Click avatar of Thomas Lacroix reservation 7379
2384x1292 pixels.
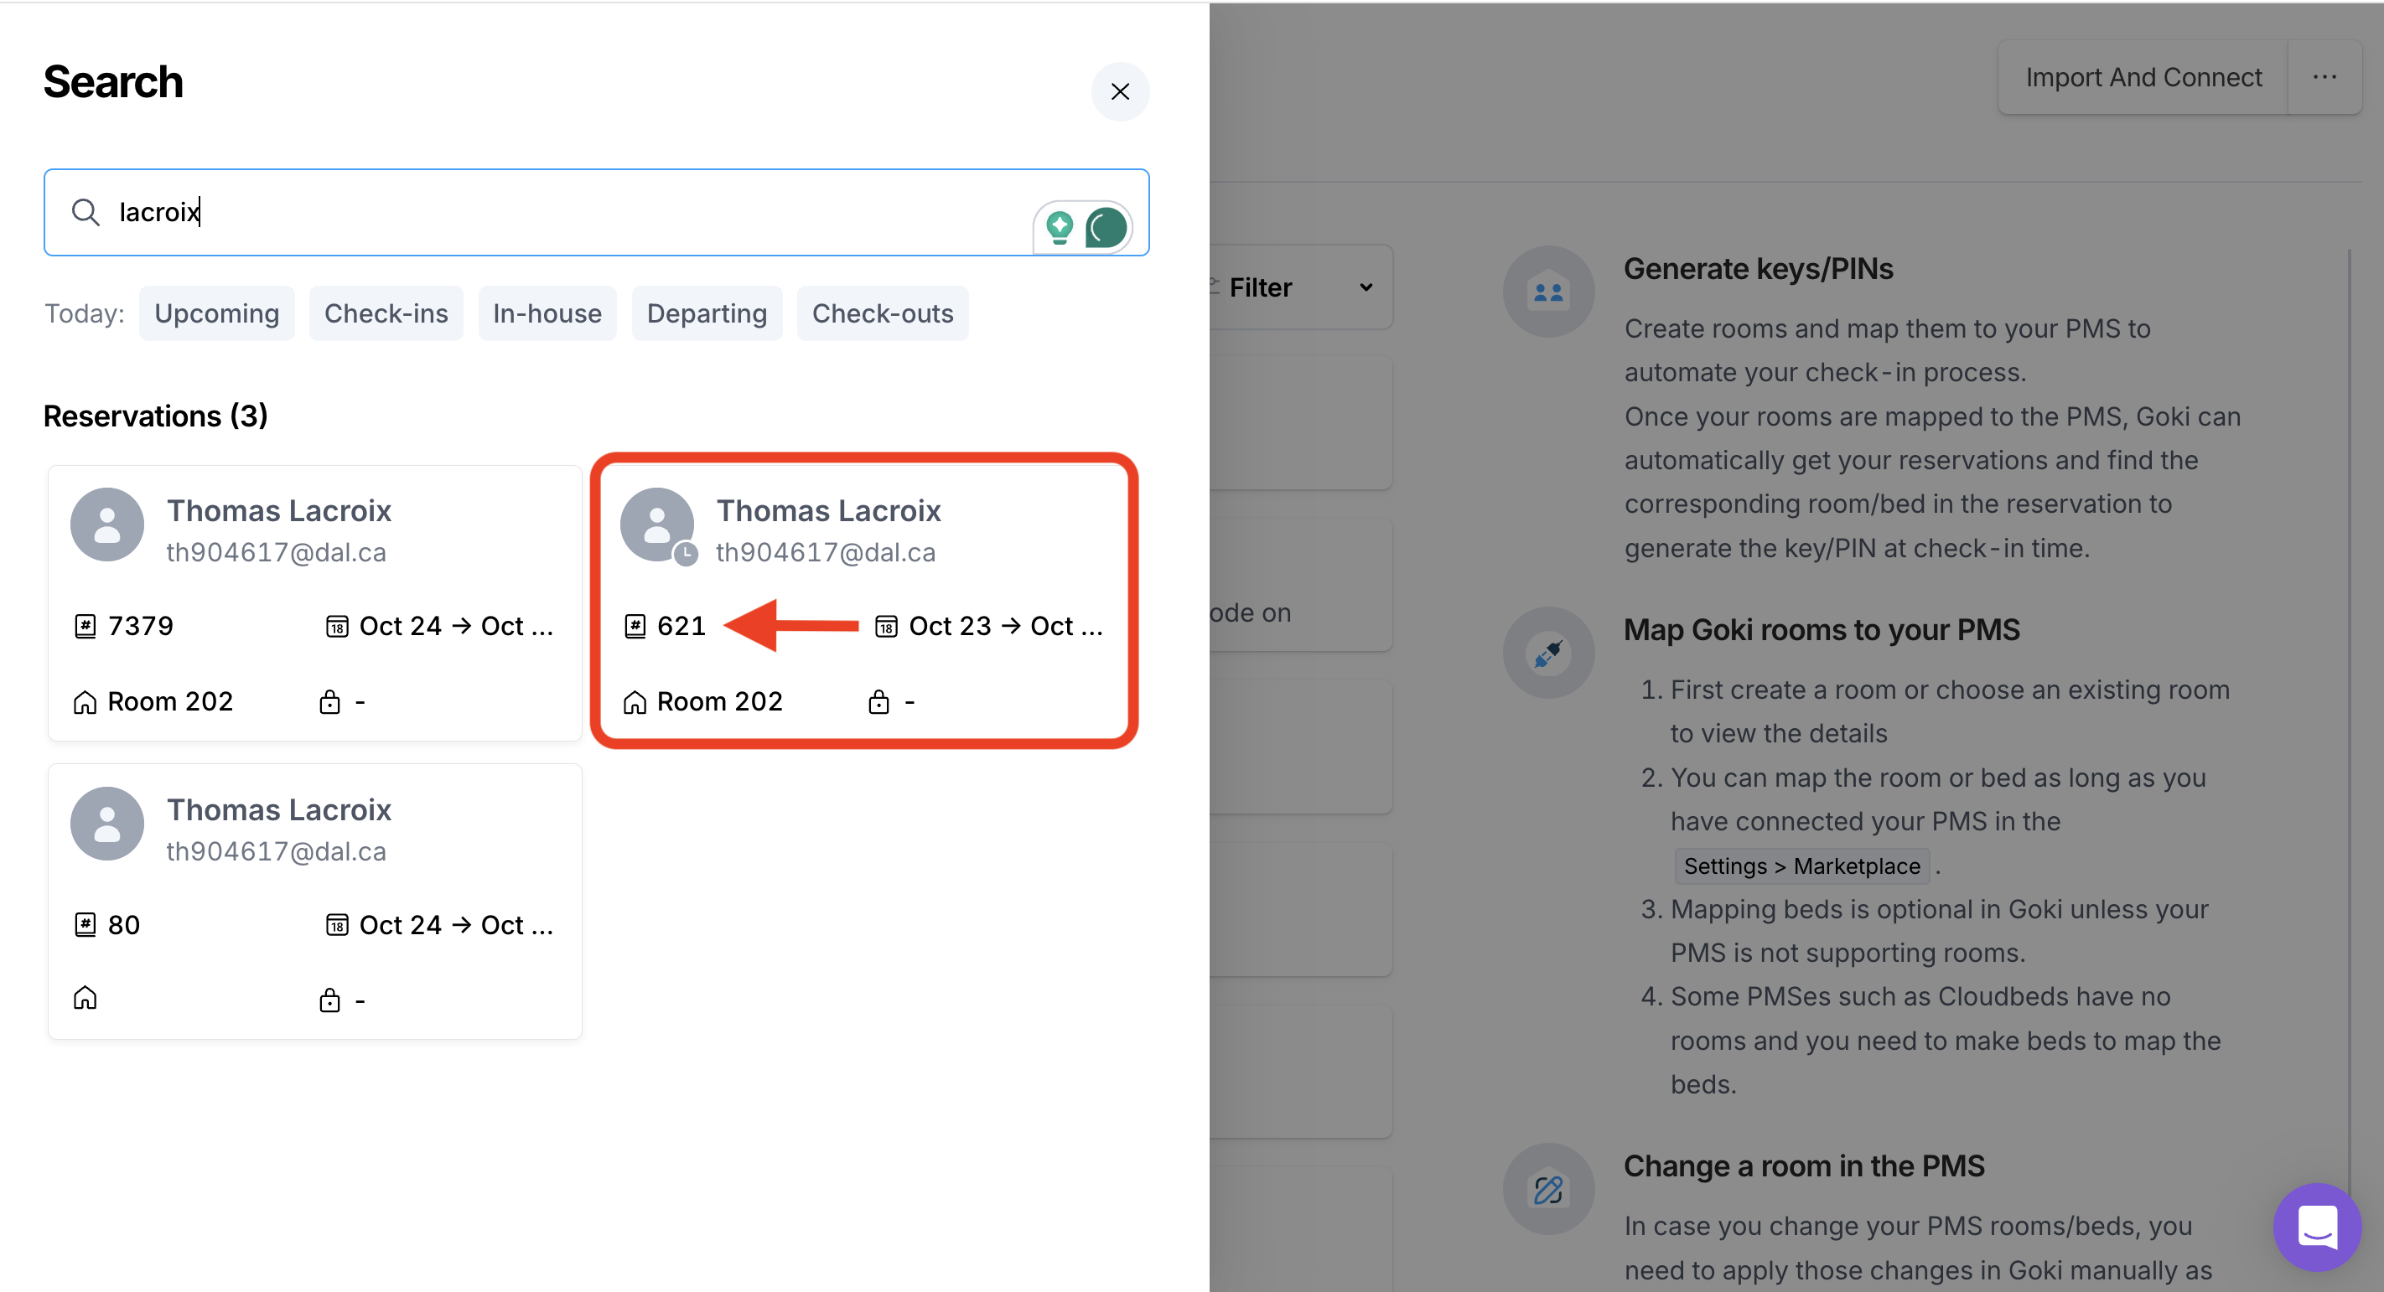point(107,525)
